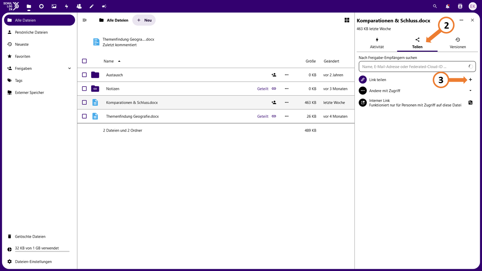Open Geteilt link for Themenfindung Geografie.docx

[x=267, y=116]
